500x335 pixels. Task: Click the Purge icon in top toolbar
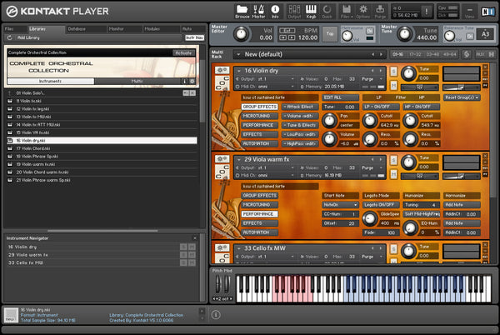click(x=380, y=10)
